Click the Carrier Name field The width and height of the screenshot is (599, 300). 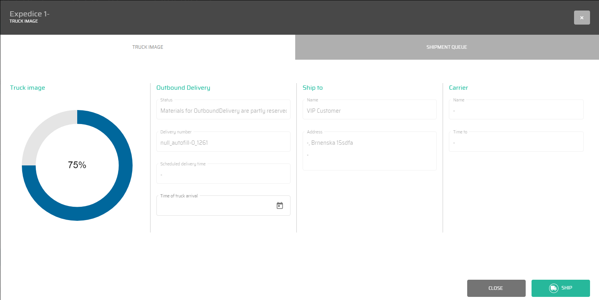click(x=516, y=111)
